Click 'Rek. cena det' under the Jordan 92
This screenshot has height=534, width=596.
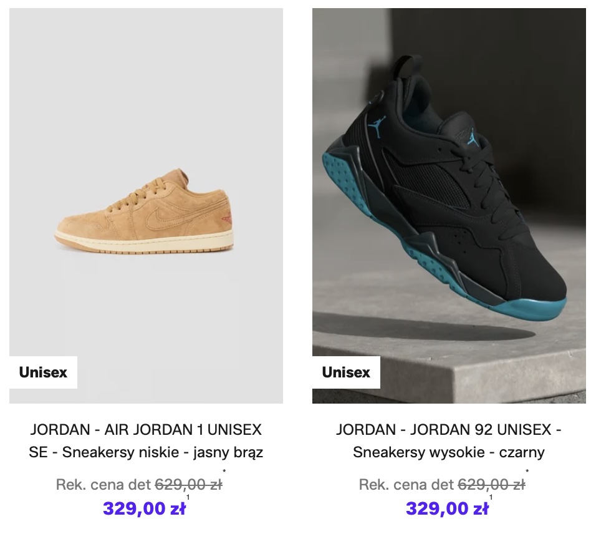pyautogui.click(x=406, y=485)
